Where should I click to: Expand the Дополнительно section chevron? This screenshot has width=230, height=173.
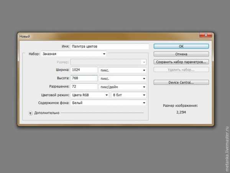[x=30, y=113]
